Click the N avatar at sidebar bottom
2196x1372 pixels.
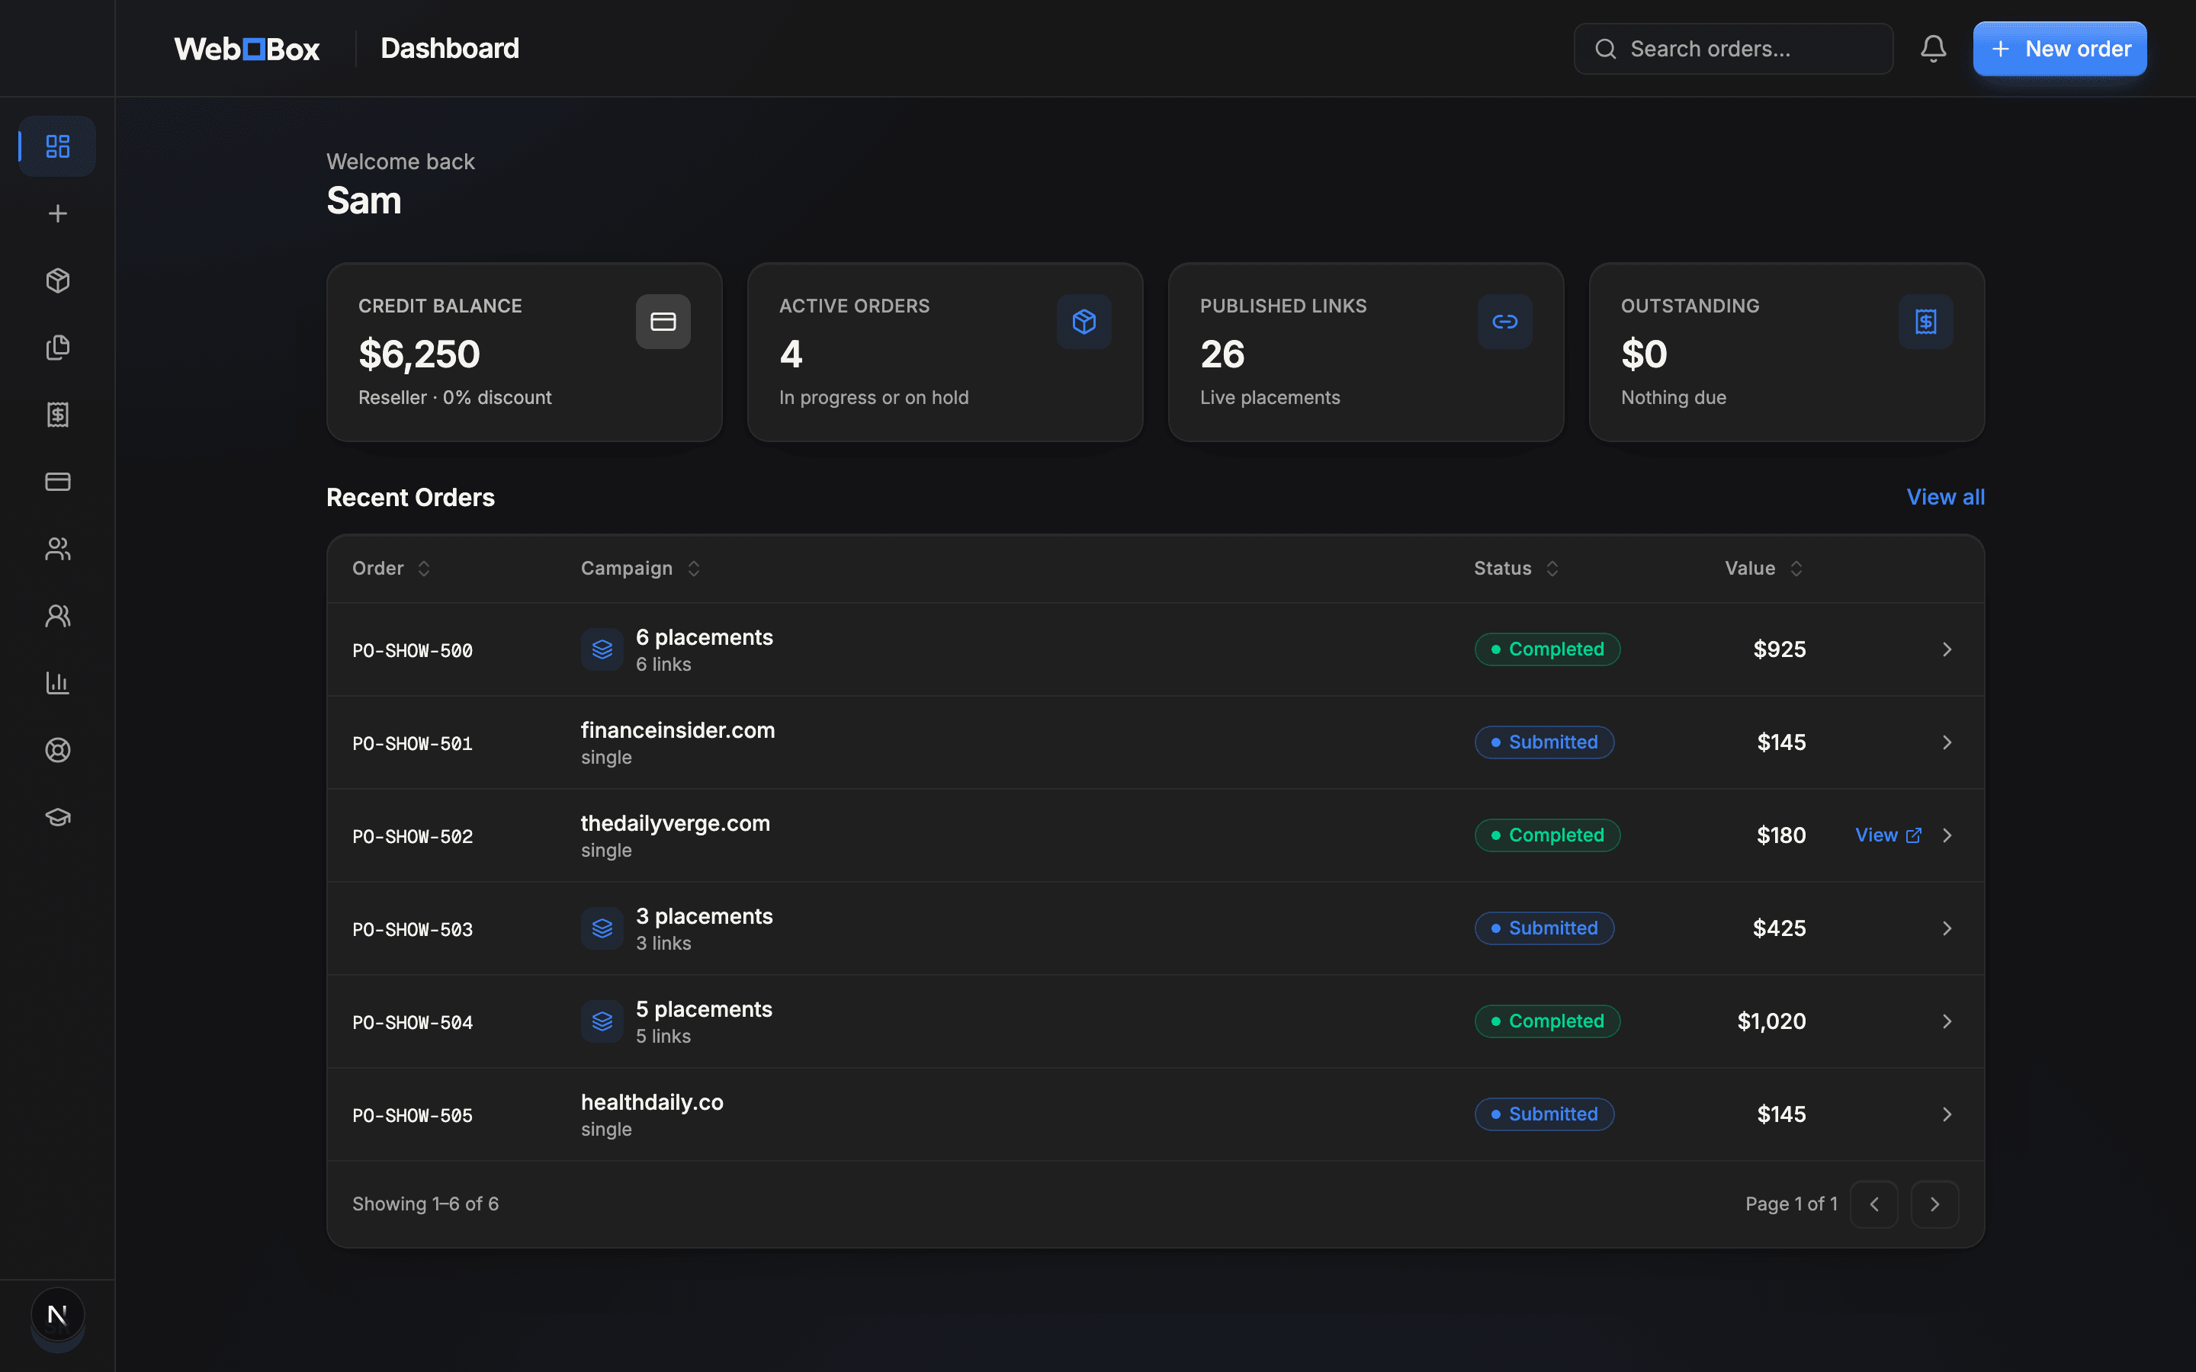pyautogui.click(x=57, y=1314)
